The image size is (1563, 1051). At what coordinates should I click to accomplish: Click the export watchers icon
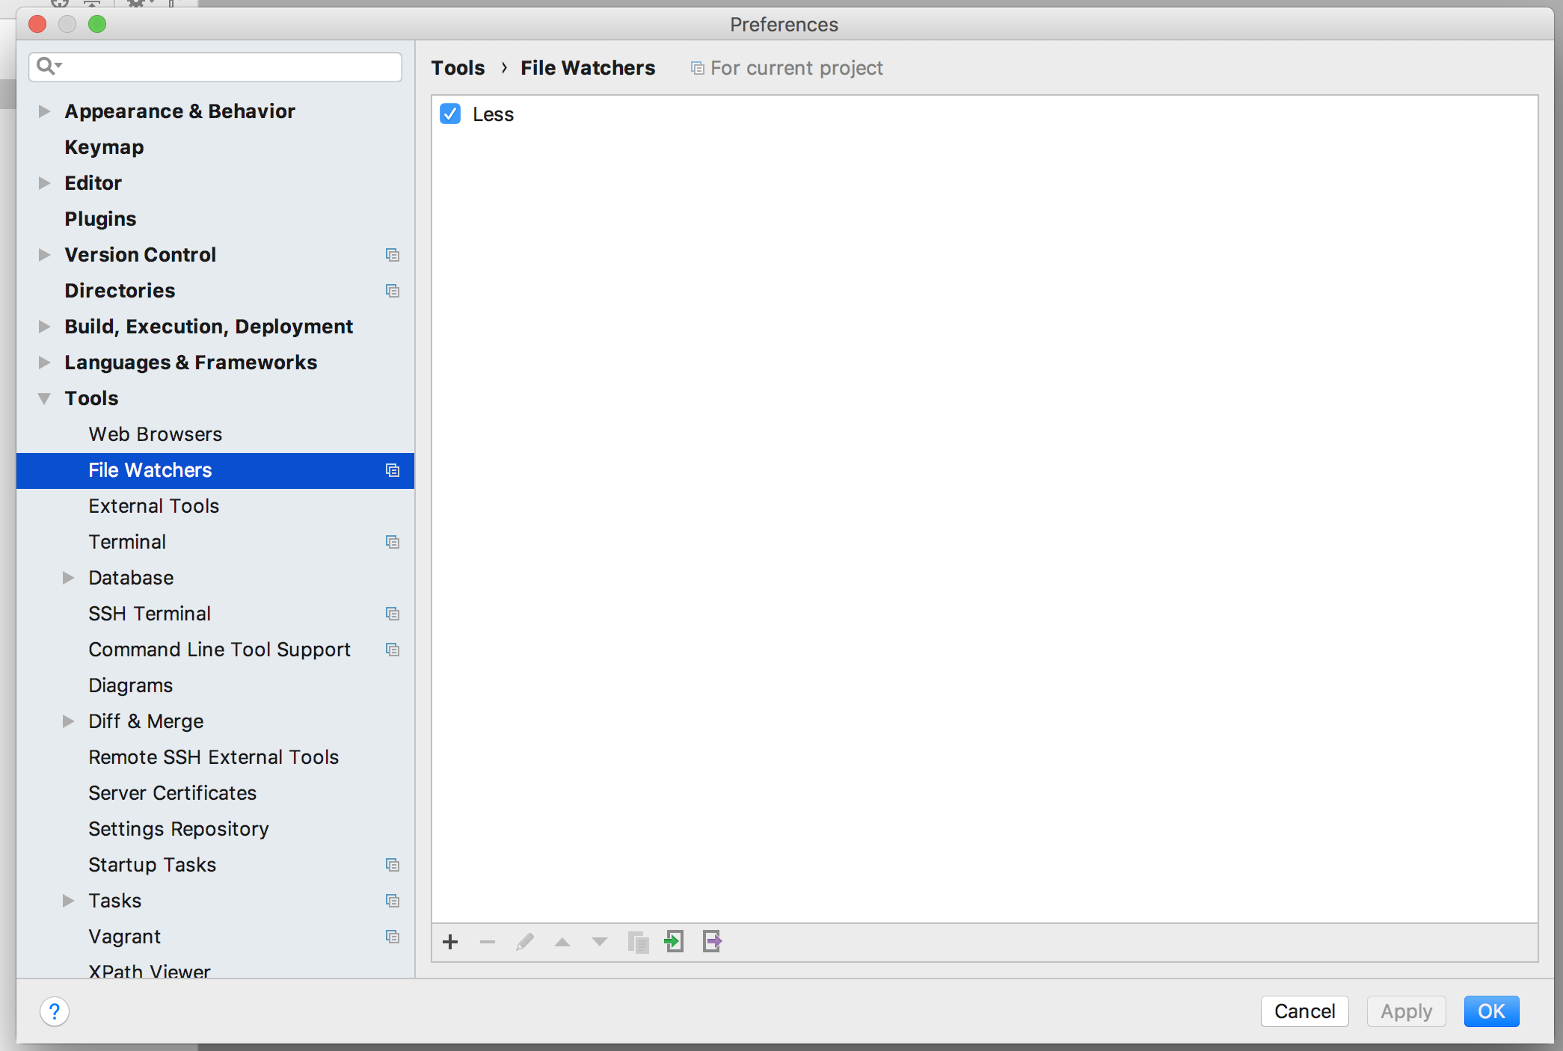coord(713,941)
